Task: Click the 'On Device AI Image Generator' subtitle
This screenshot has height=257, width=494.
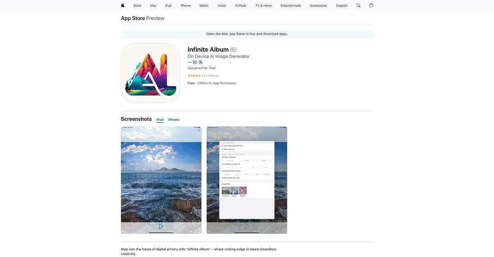Action: [218, 56]
